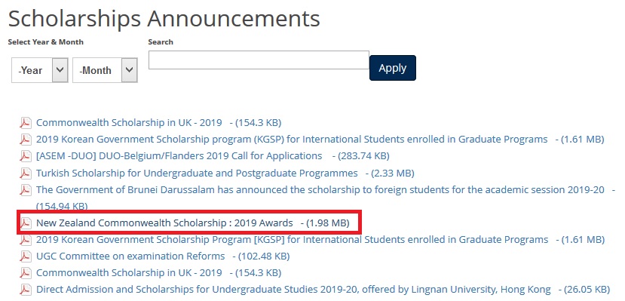Open Turkish Scholarship for Undergraduate and Postgraduate link
625x301 pixels.
pos(197,174)
